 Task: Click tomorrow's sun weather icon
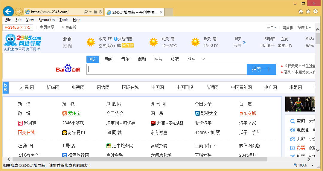pos(153,42)
